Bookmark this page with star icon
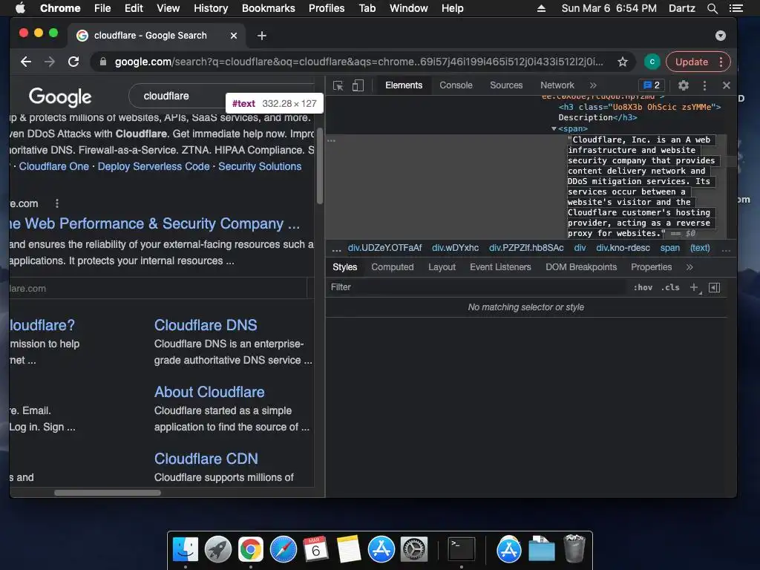Viewport: 760px width, 570px height. (623, 62)
